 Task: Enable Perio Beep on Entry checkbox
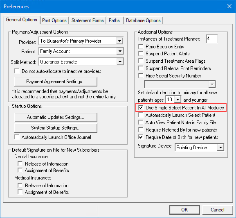(x=141, y=46)
